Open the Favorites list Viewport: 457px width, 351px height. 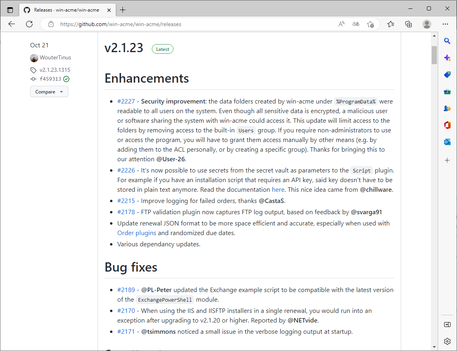click(x=391, y=24)
